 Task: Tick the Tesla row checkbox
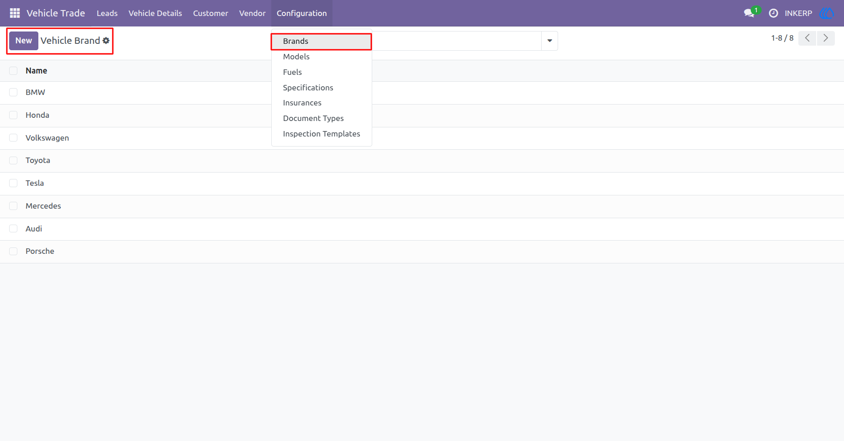[x=13, y=183]
